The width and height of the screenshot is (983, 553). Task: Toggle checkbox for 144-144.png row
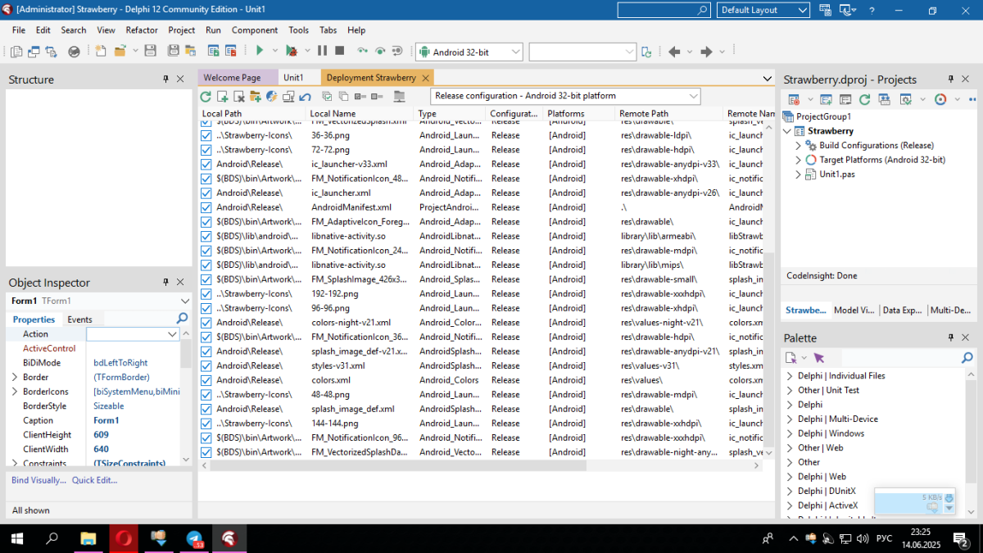point(206,423)
